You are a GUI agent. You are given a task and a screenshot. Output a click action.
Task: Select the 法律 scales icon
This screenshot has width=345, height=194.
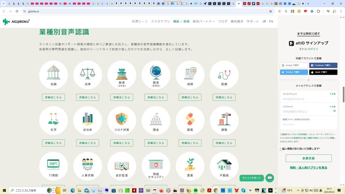pos(87,73)
